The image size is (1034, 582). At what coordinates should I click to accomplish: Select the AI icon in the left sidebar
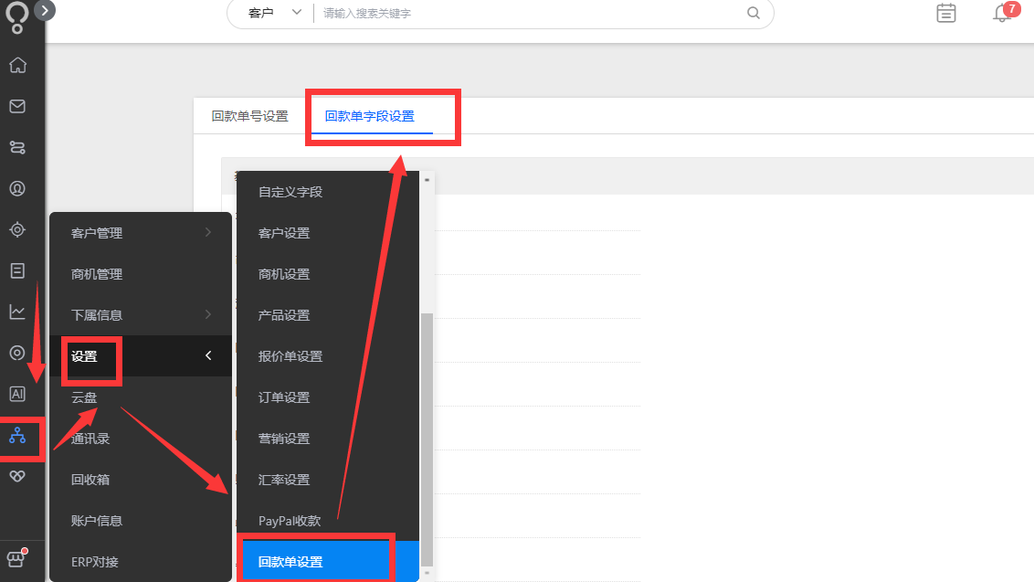click(18, 394)
